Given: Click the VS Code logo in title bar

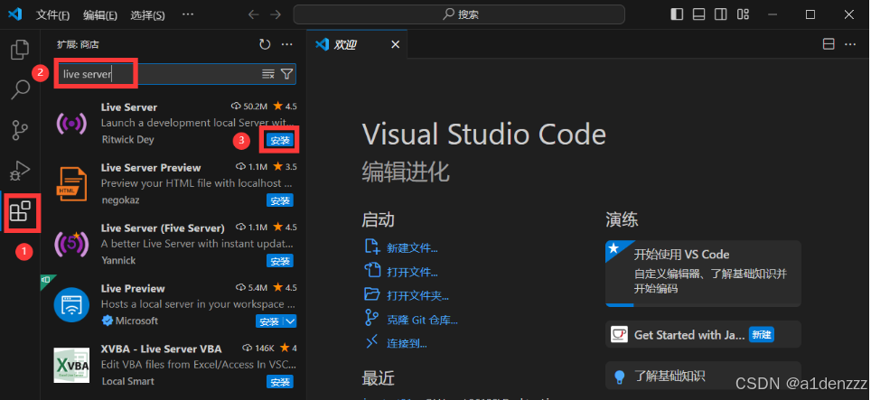Looking at the screenshot, I should point(14,14).
